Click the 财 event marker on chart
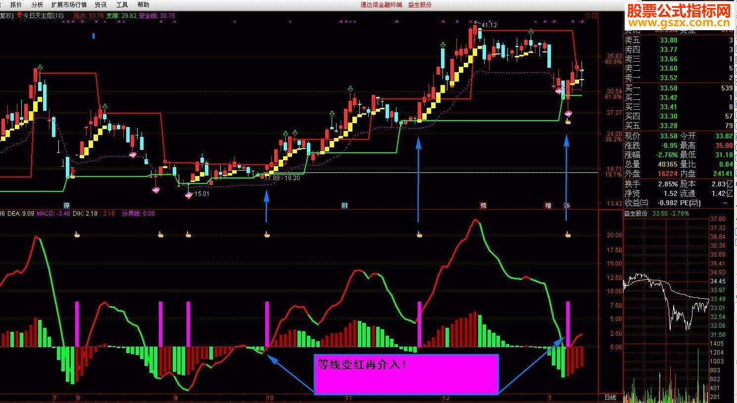The width and height of the screenshot is (737, 403). (x=345, y=205)
